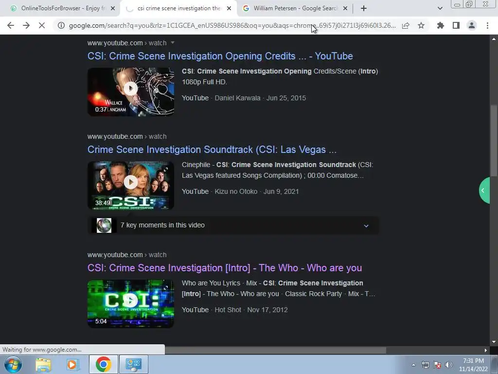Image resolution: width=498 pixels, height=374 pixels.
Task: Open dropdown arrow beside first youtube.com URL
Action: 173,43
